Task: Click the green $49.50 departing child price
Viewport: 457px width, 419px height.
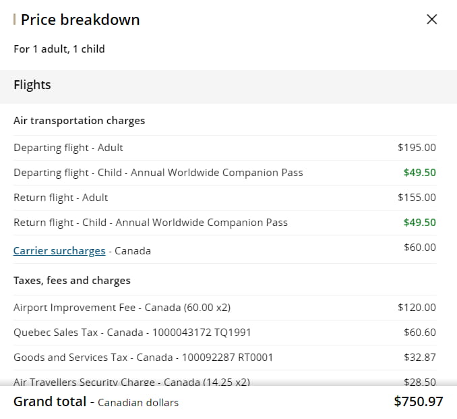Action: 419,173
